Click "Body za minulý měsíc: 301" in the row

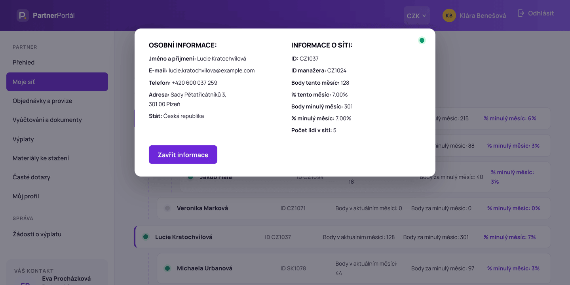pyautogui.click(x=436, y=237)
